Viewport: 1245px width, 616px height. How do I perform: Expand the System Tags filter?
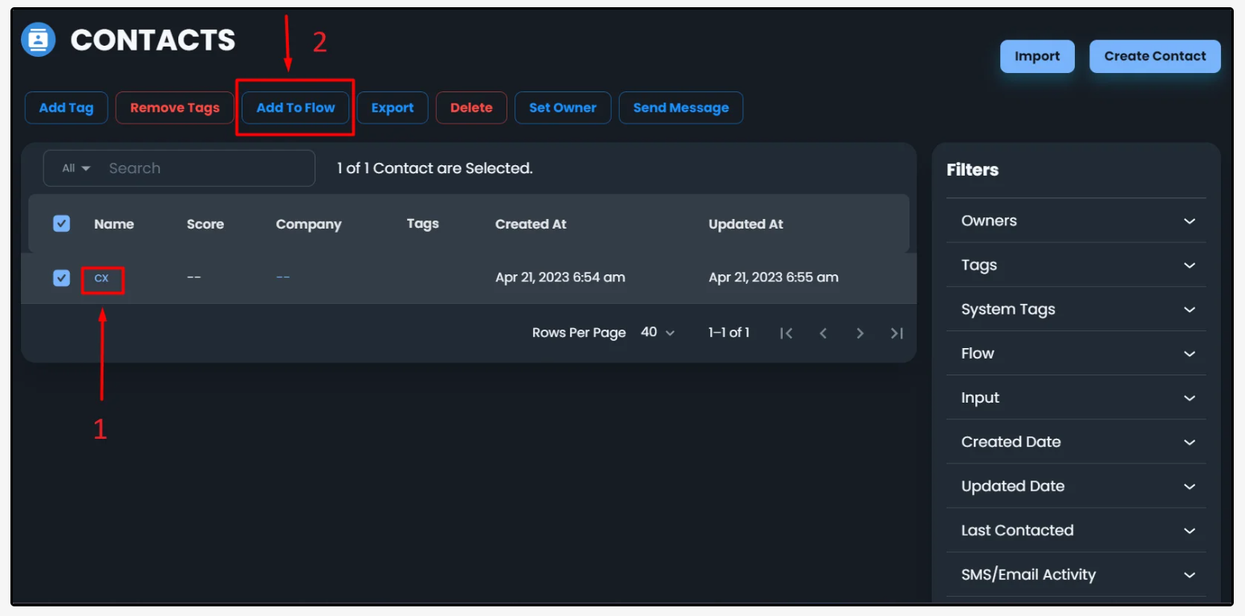tap(1075, 310)
